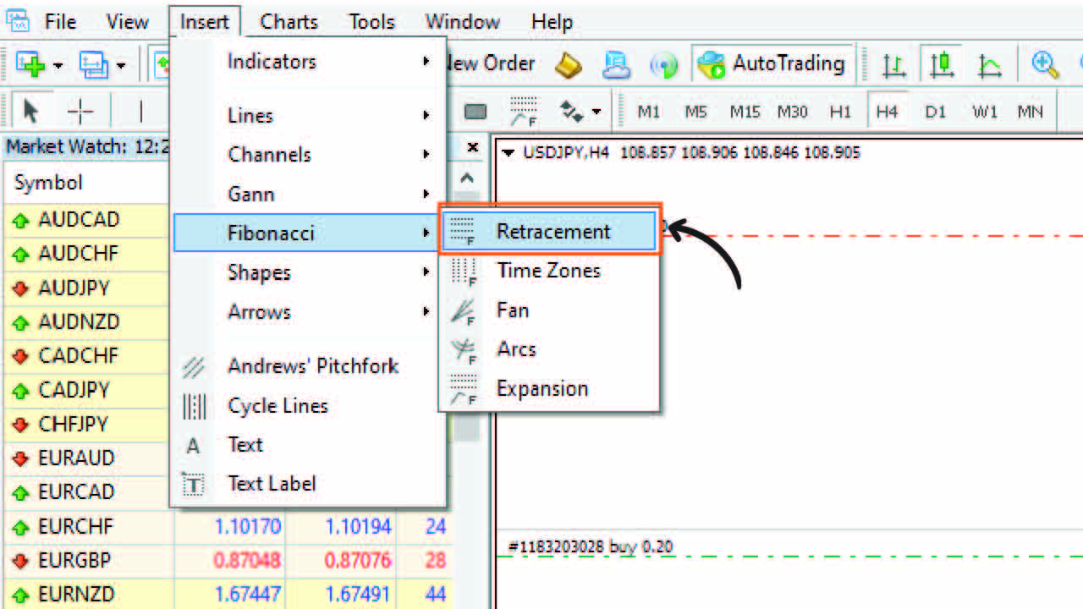Select Andrews' Pitchfork from Insert menu
The height and width of the screenshot is (609, 1083).
[x=312, y=366]
